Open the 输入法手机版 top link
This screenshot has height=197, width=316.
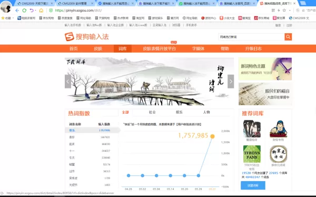[73, 25]
